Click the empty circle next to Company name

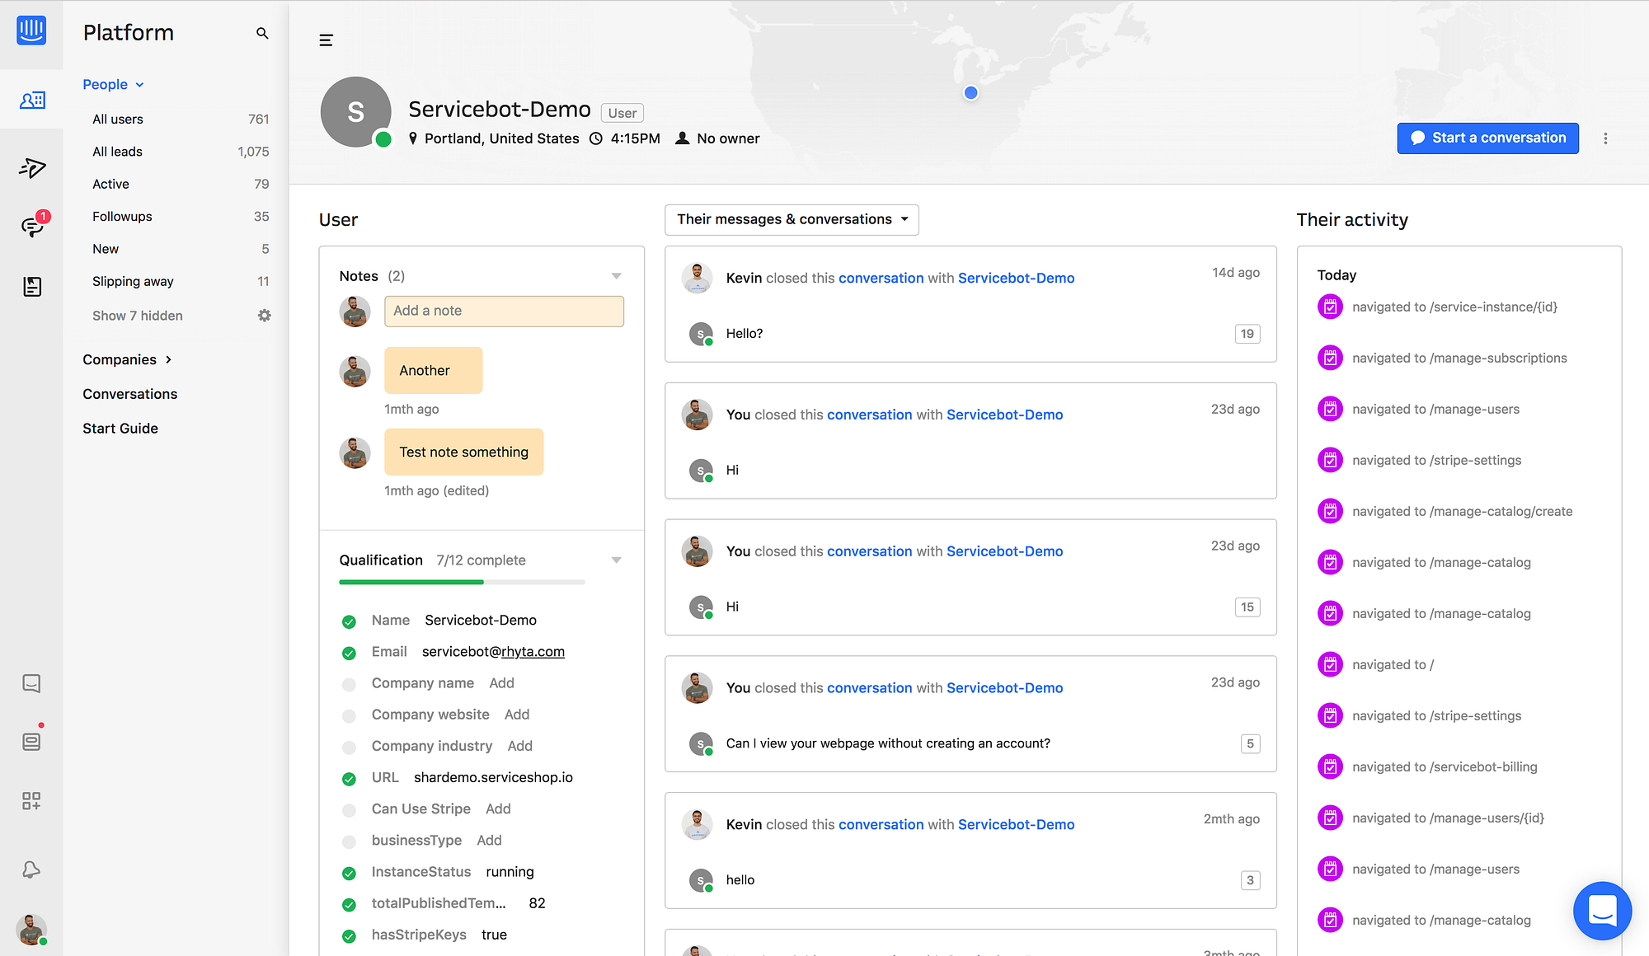(x=349, y=684)
